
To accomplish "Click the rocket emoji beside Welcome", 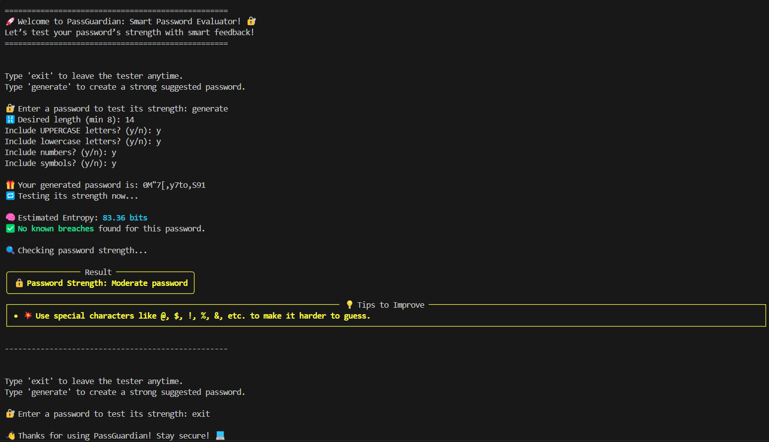I will 10,21.
